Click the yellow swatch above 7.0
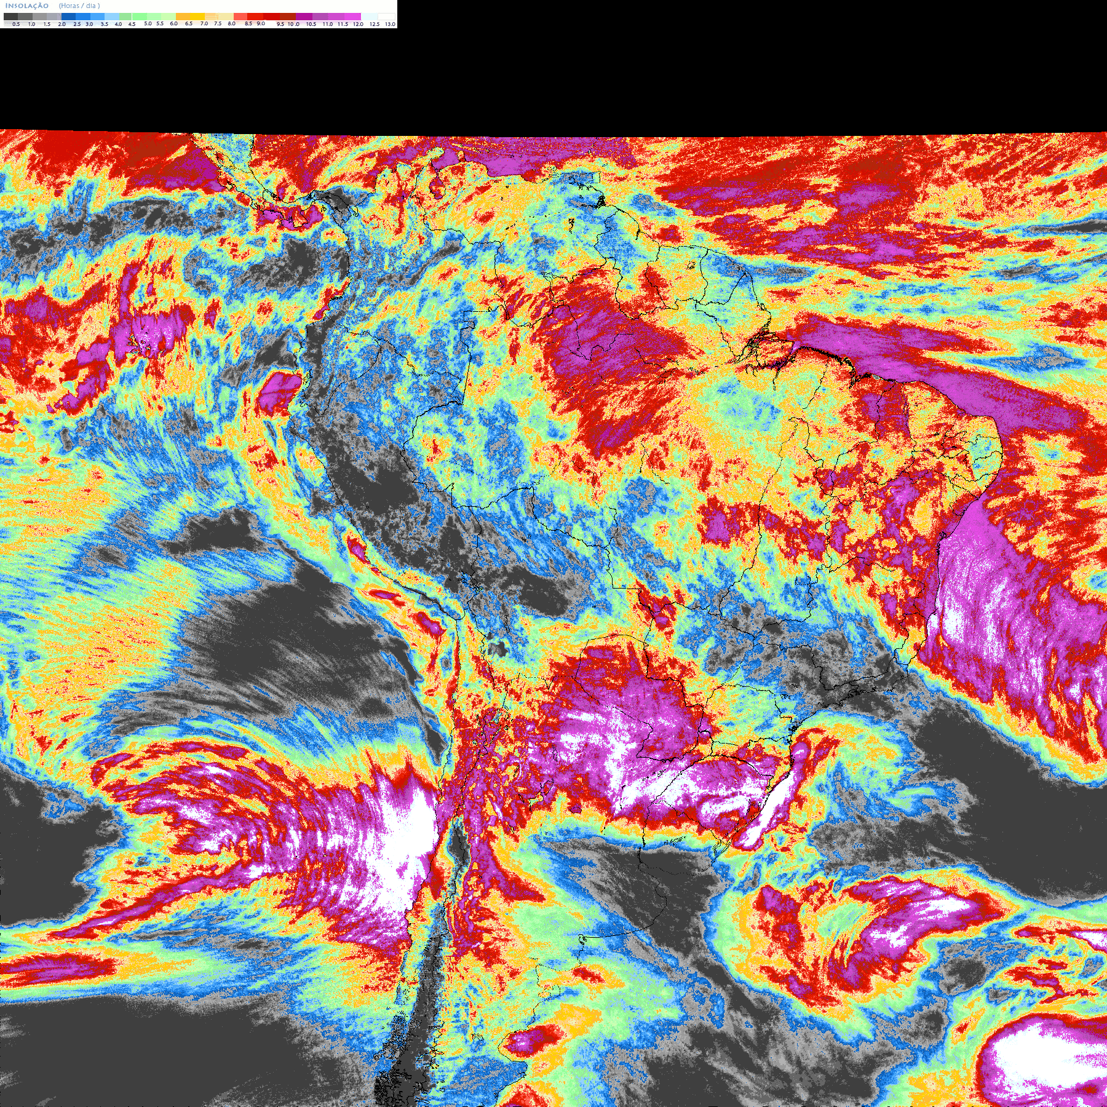 197,17
